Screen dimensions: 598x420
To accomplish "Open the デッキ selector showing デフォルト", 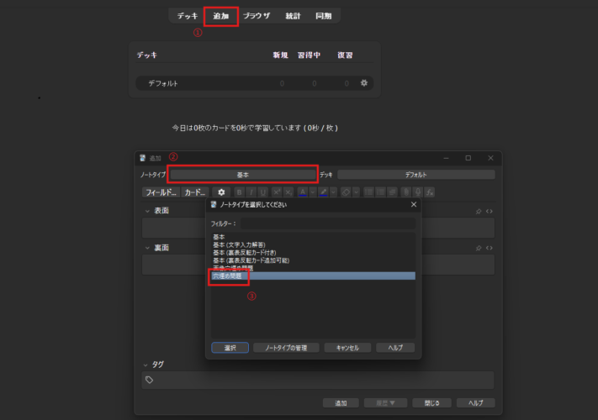I will pyautogui.click(x=416, y=175).
